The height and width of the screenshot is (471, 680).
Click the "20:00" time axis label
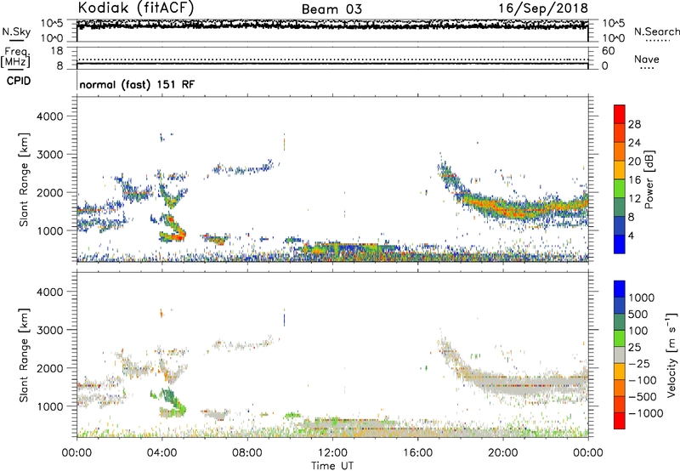502,453
